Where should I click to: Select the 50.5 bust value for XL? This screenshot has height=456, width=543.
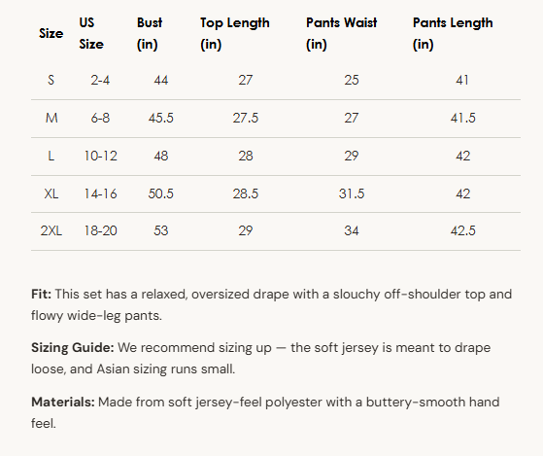(160, 193)
